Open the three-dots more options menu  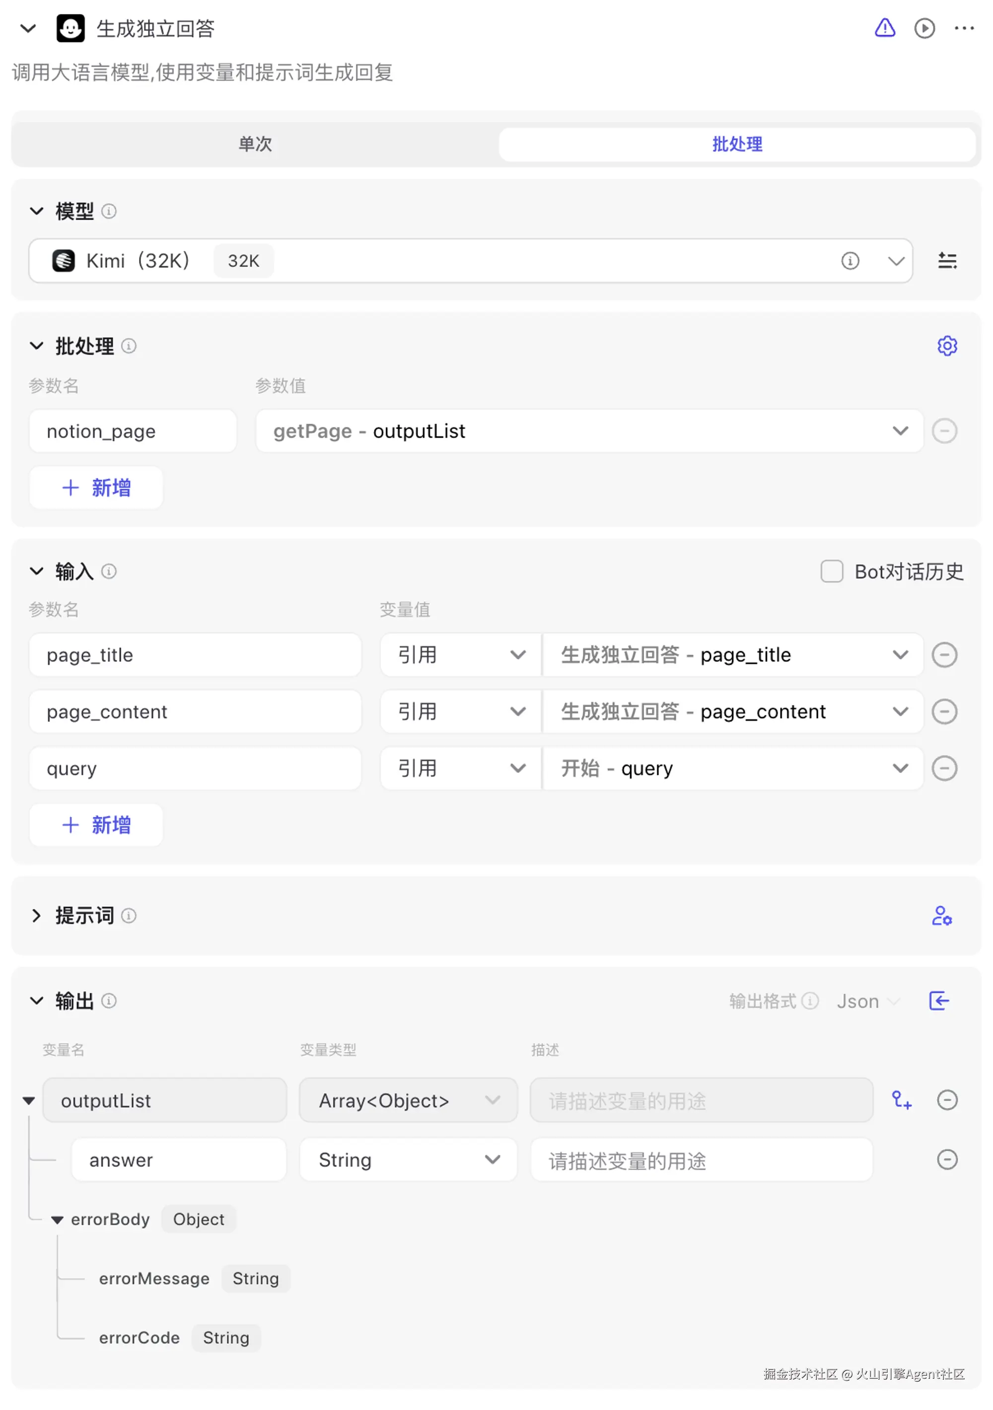tap(964, 28)
